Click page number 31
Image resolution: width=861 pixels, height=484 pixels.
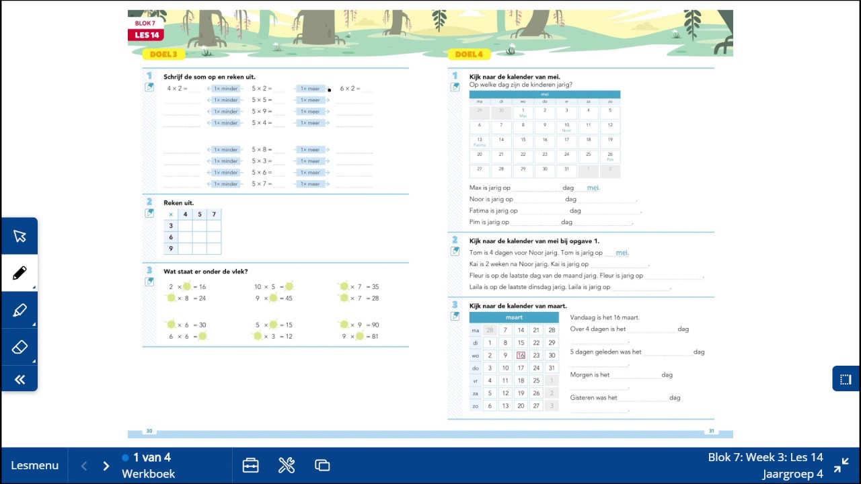coord(711,432)
